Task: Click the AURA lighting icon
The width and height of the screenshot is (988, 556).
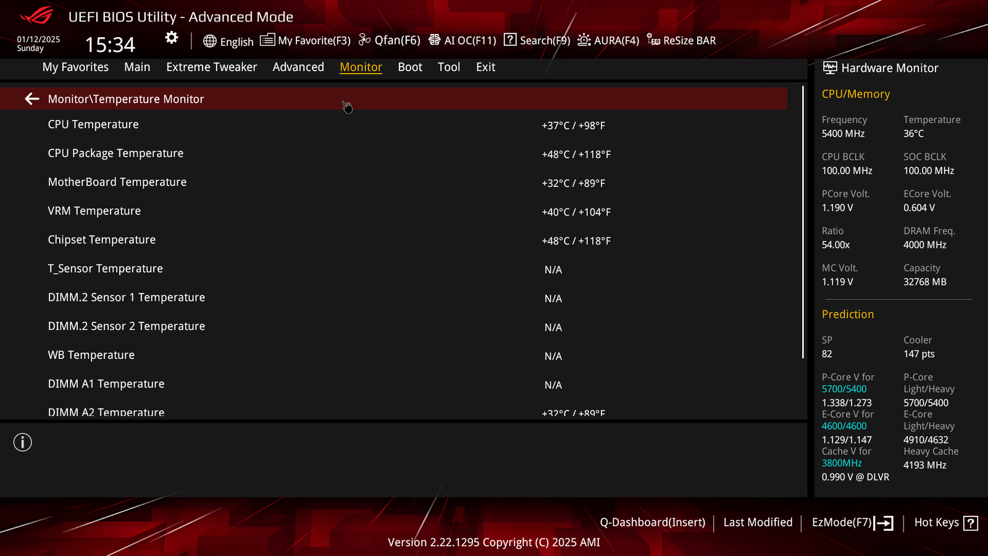Action: click(x=584, y=40)
